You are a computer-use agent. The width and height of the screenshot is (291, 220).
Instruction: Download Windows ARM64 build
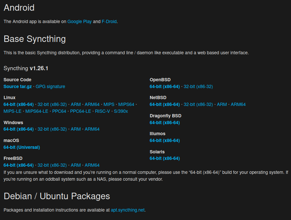[x=92, y=129]
